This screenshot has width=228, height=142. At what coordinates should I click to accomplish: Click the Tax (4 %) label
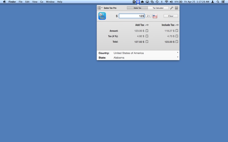pos(113,36)
